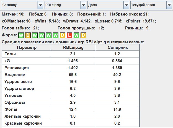Click the xLoses: 0.715 value

pyautogui.click(x=109, y=21)
